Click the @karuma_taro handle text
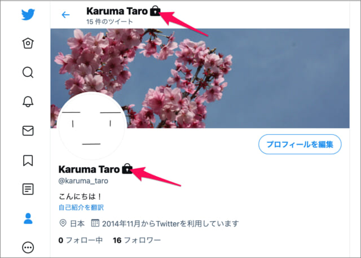The width and height of the screenshot is (361, 258). 83,181
